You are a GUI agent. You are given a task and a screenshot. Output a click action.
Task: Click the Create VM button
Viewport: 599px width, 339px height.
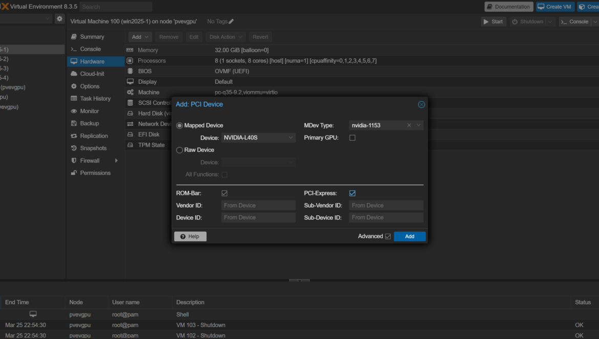click(x=555, y=7)
